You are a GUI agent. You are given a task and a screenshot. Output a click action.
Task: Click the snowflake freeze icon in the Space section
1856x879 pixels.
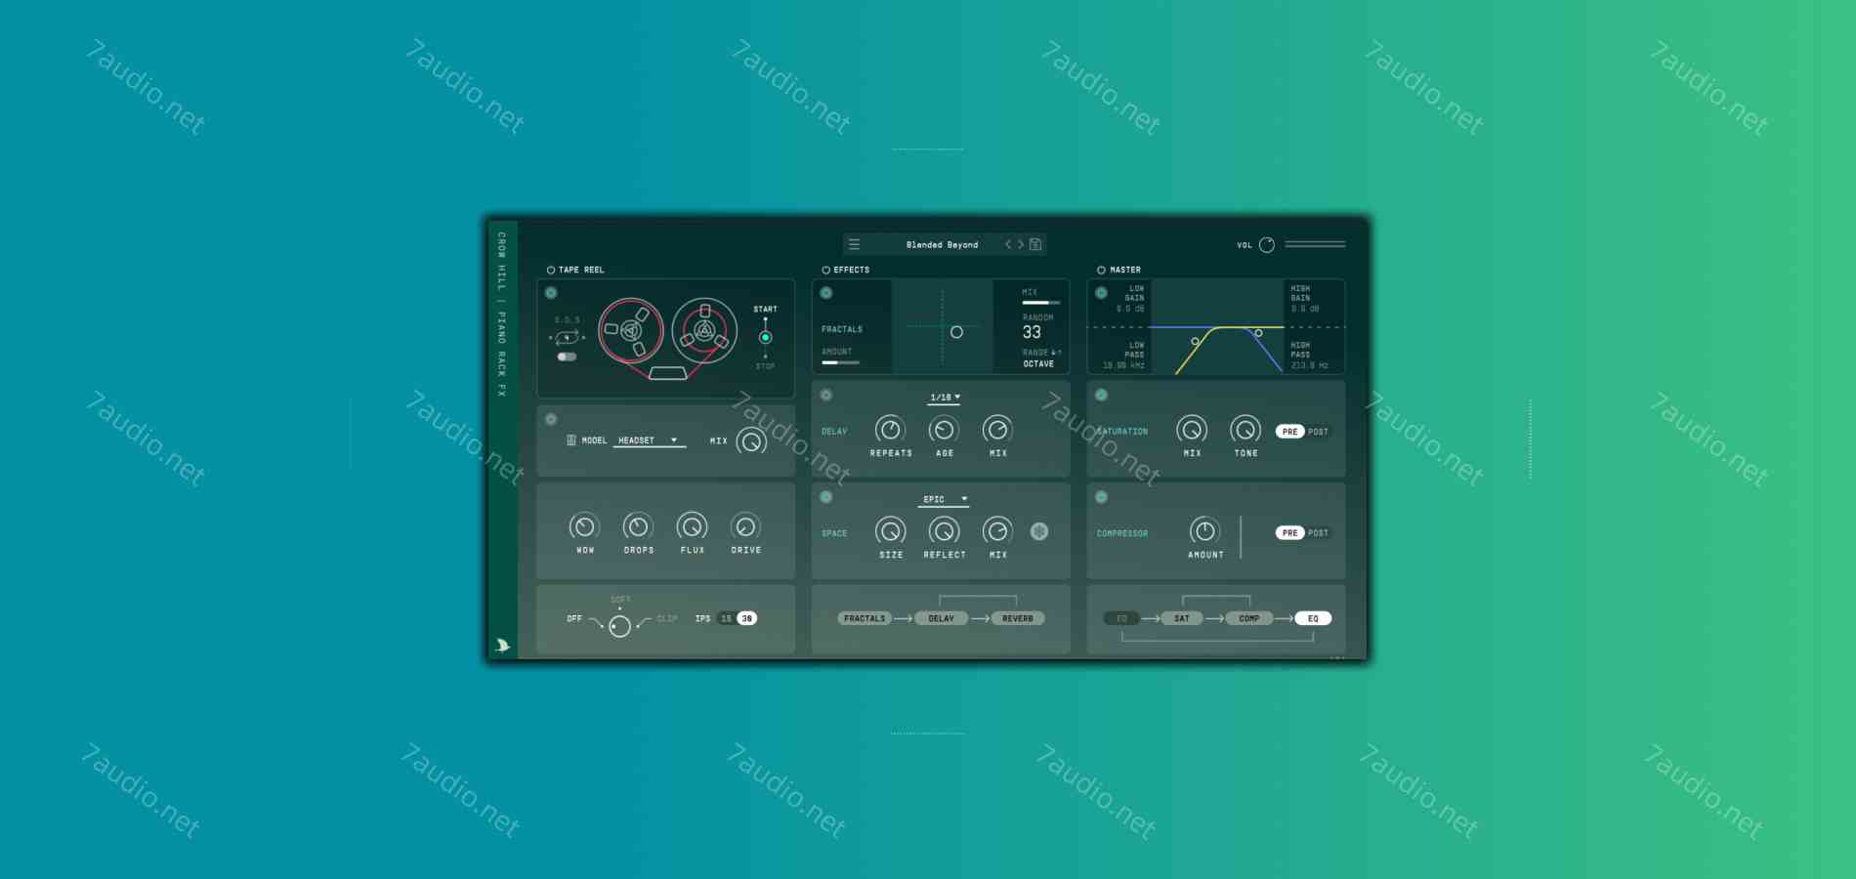(1039, 531)
